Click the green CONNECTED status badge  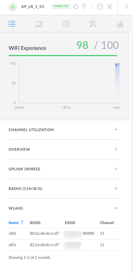pyautogui.click(x=61, y=7)
